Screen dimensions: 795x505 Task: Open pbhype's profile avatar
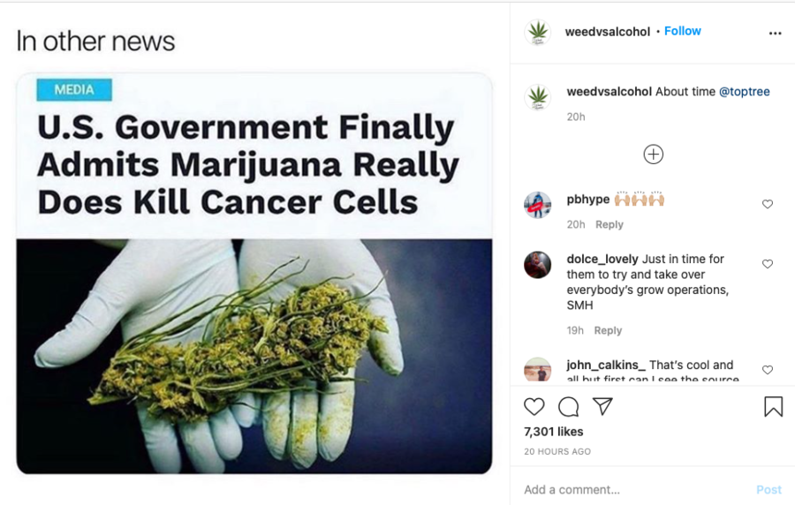pyautogui.click(x=537, y=205)
